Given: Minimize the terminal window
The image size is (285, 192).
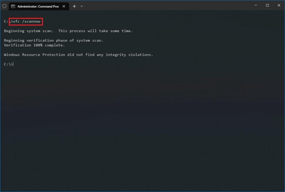Looking at the screenshot, I should pos(256,5).
